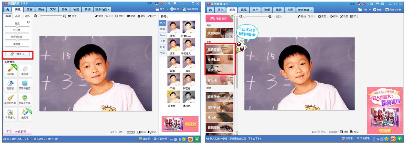Show 时尚 effects category

[x=162, y=47]
